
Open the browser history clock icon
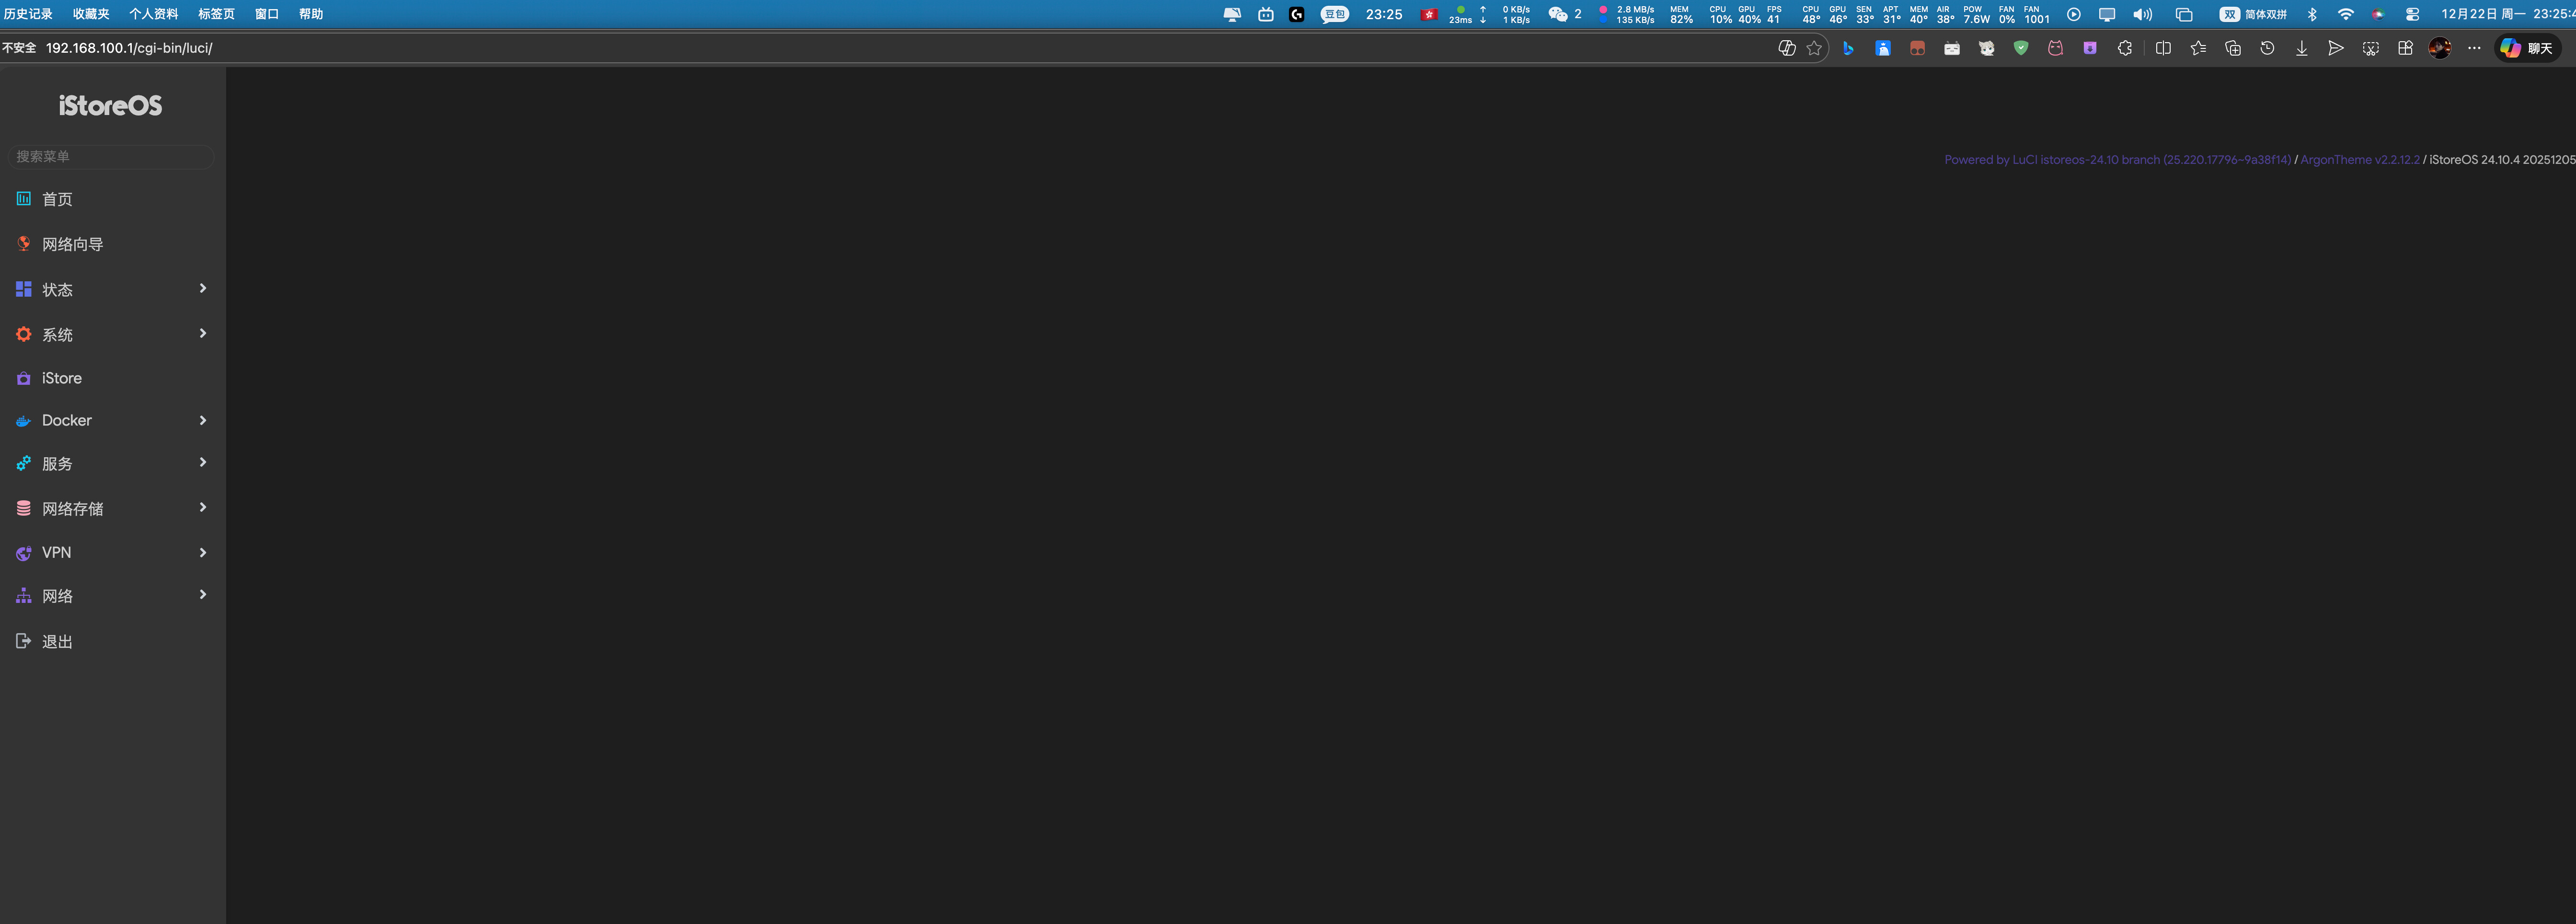click(2267, 48)
